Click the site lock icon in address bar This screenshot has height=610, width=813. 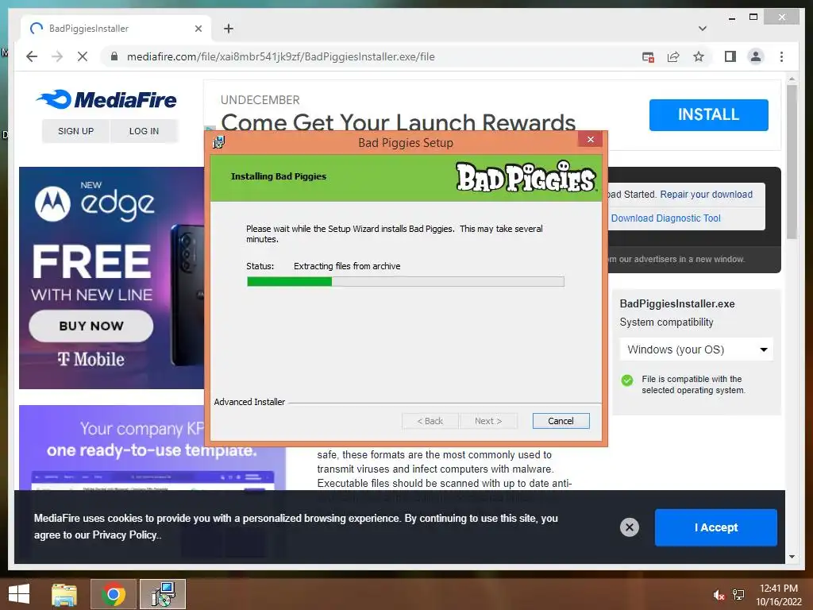pyautogui.click(x=114, y=56)
